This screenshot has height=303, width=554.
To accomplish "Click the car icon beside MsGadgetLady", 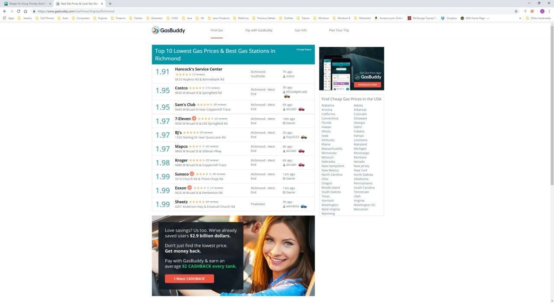I will pyautogui.click(x=287, y=96).
